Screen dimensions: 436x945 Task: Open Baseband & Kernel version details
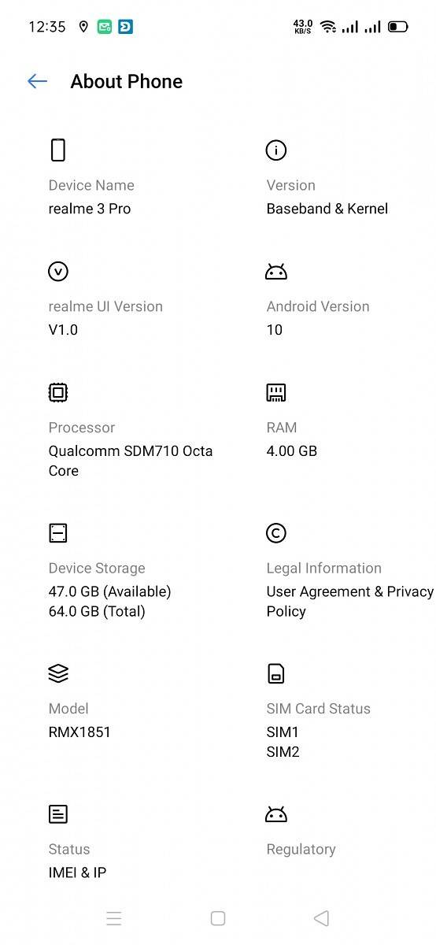tap(327, 209)
